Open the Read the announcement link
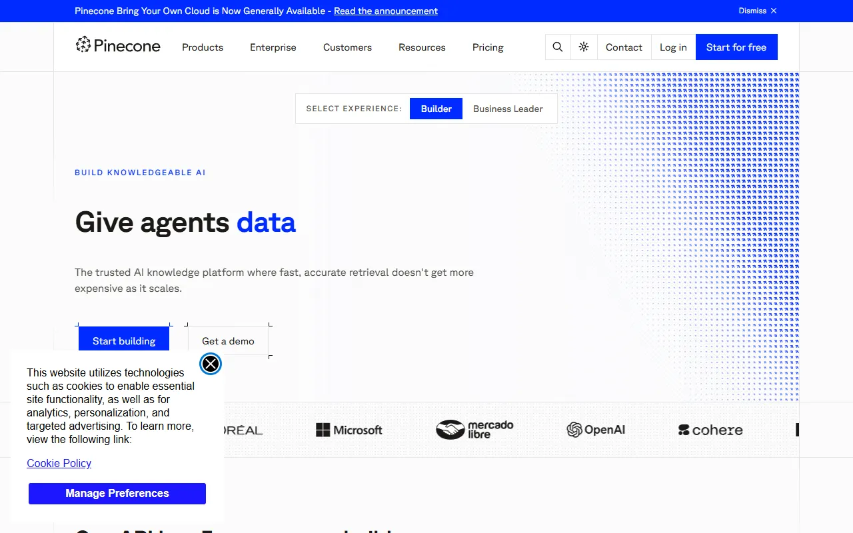The height and width of the screenshot is (533, 853). click(386, 11)
